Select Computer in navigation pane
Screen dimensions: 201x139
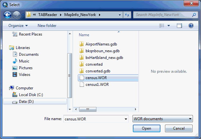point(24,88)
